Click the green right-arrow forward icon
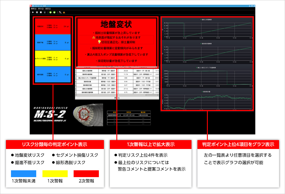 54,12
